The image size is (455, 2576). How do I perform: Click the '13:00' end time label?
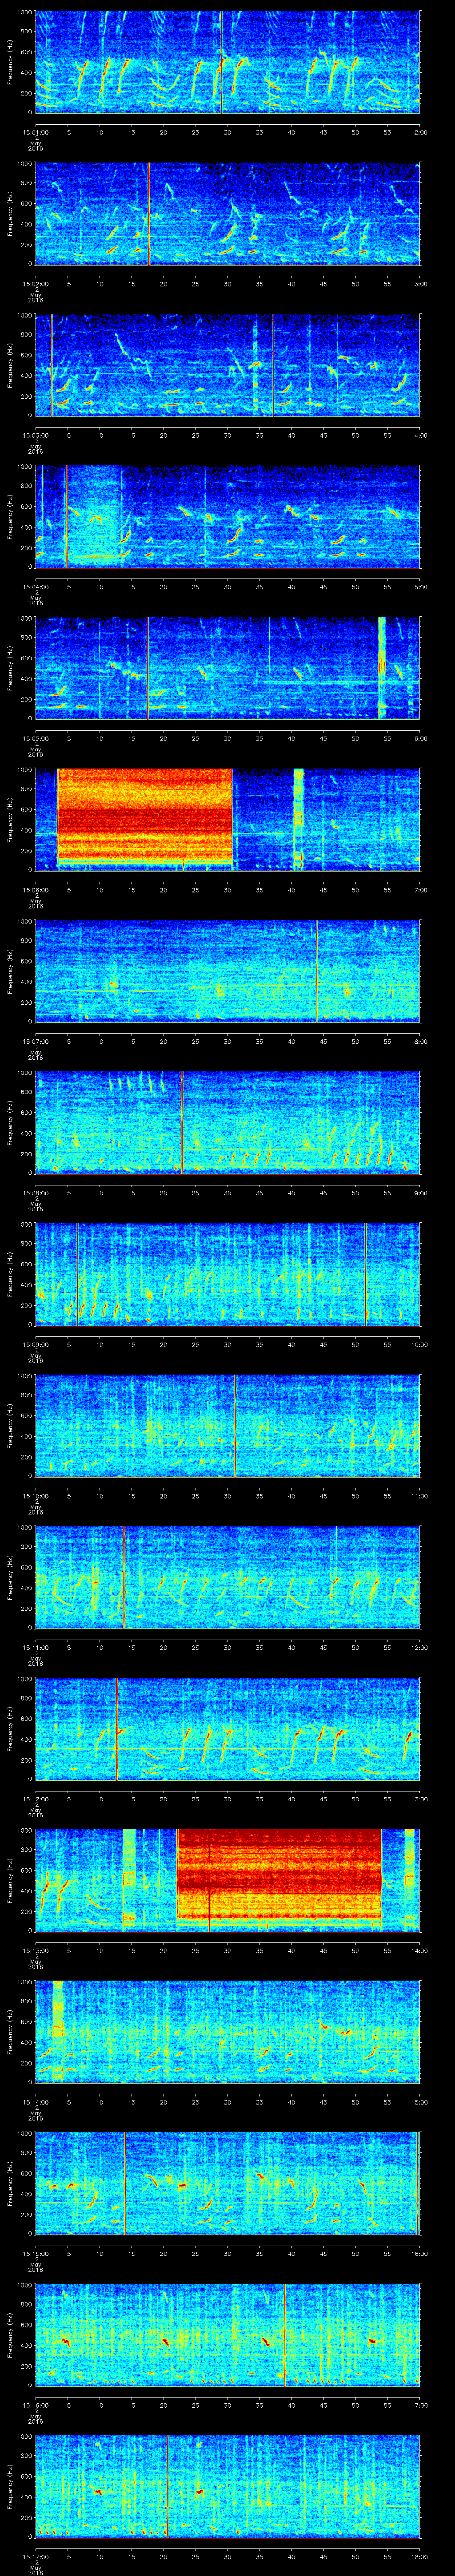pyautogui.click(x=419, y=1798)
